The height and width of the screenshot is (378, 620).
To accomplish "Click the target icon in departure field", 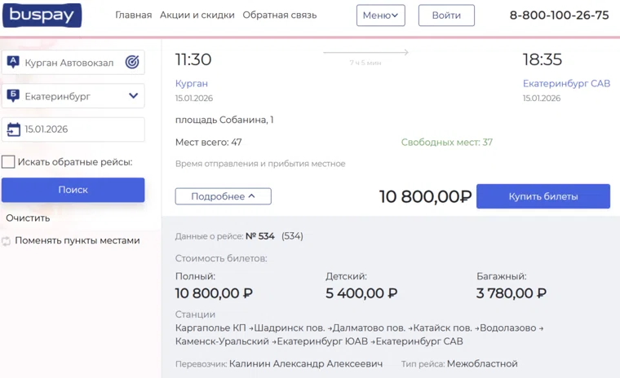I will [x=132, y=63].
